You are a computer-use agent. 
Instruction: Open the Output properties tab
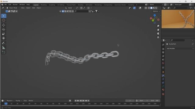tap(163, 53)
